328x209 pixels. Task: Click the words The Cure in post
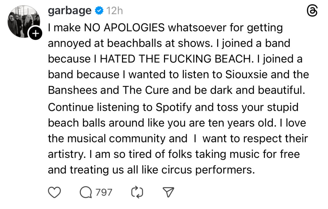[146, 90]
